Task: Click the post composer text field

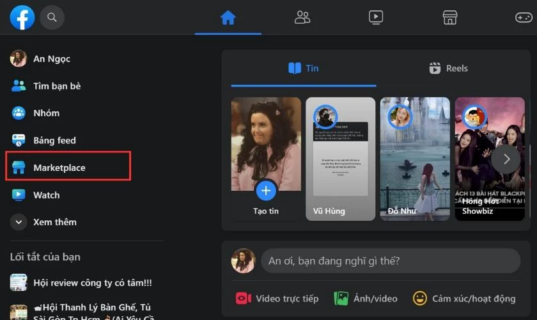Action: coord(393,260)
